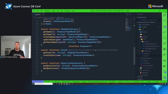168x94 pixels.
Task: Close the types.ts editor tab
Action: (x=43, y=14)
